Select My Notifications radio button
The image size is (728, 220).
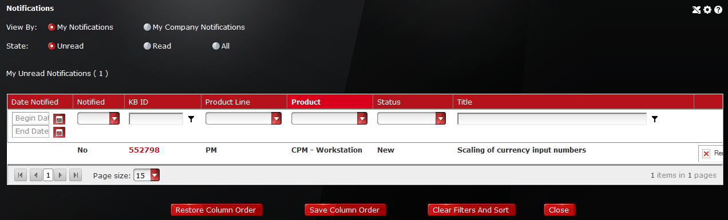pyautogui.click(x=52, y=27)
